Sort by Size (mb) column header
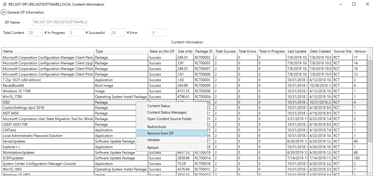 pyautogui.click(x=185, y=51)
